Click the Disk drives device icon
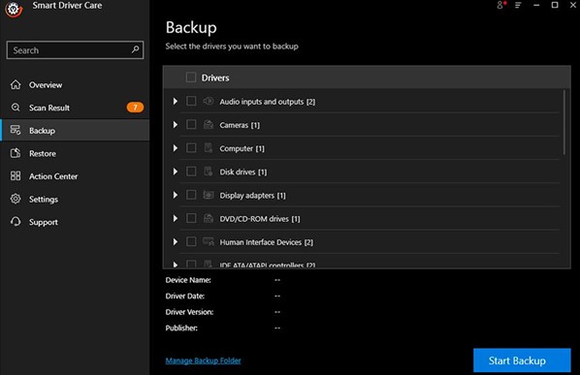580x375 pixels. [209, 172]
